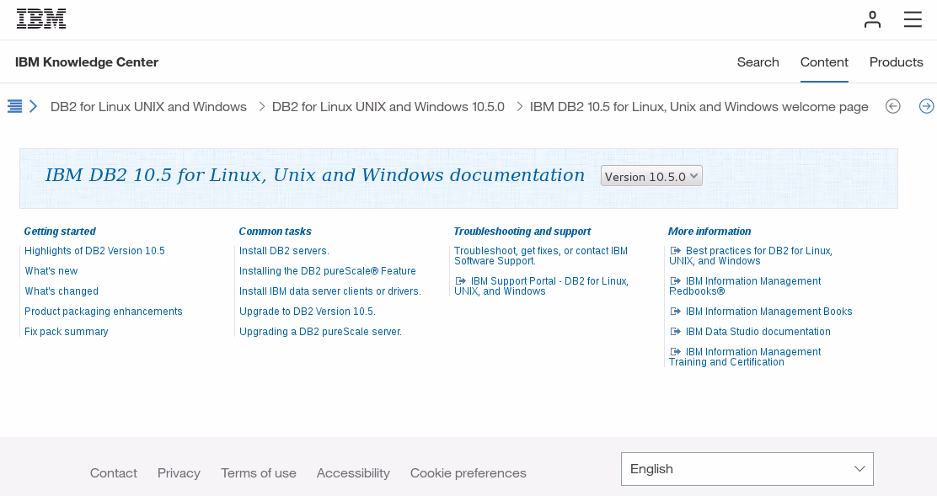Image resolution: width=937 pixels, height=496 pixels.
Task: Open the external link icon beside Best practices
Action: pos(675,250)
